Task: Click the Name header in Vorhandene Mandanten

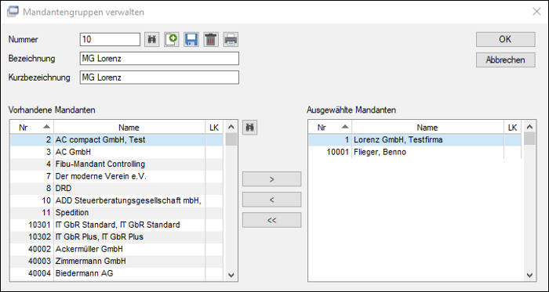Action: pyautogui.click(x=129, y=128)
